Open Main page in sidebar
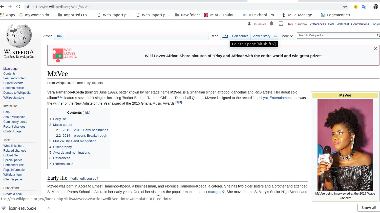380x213 pixels. (10, 69)
